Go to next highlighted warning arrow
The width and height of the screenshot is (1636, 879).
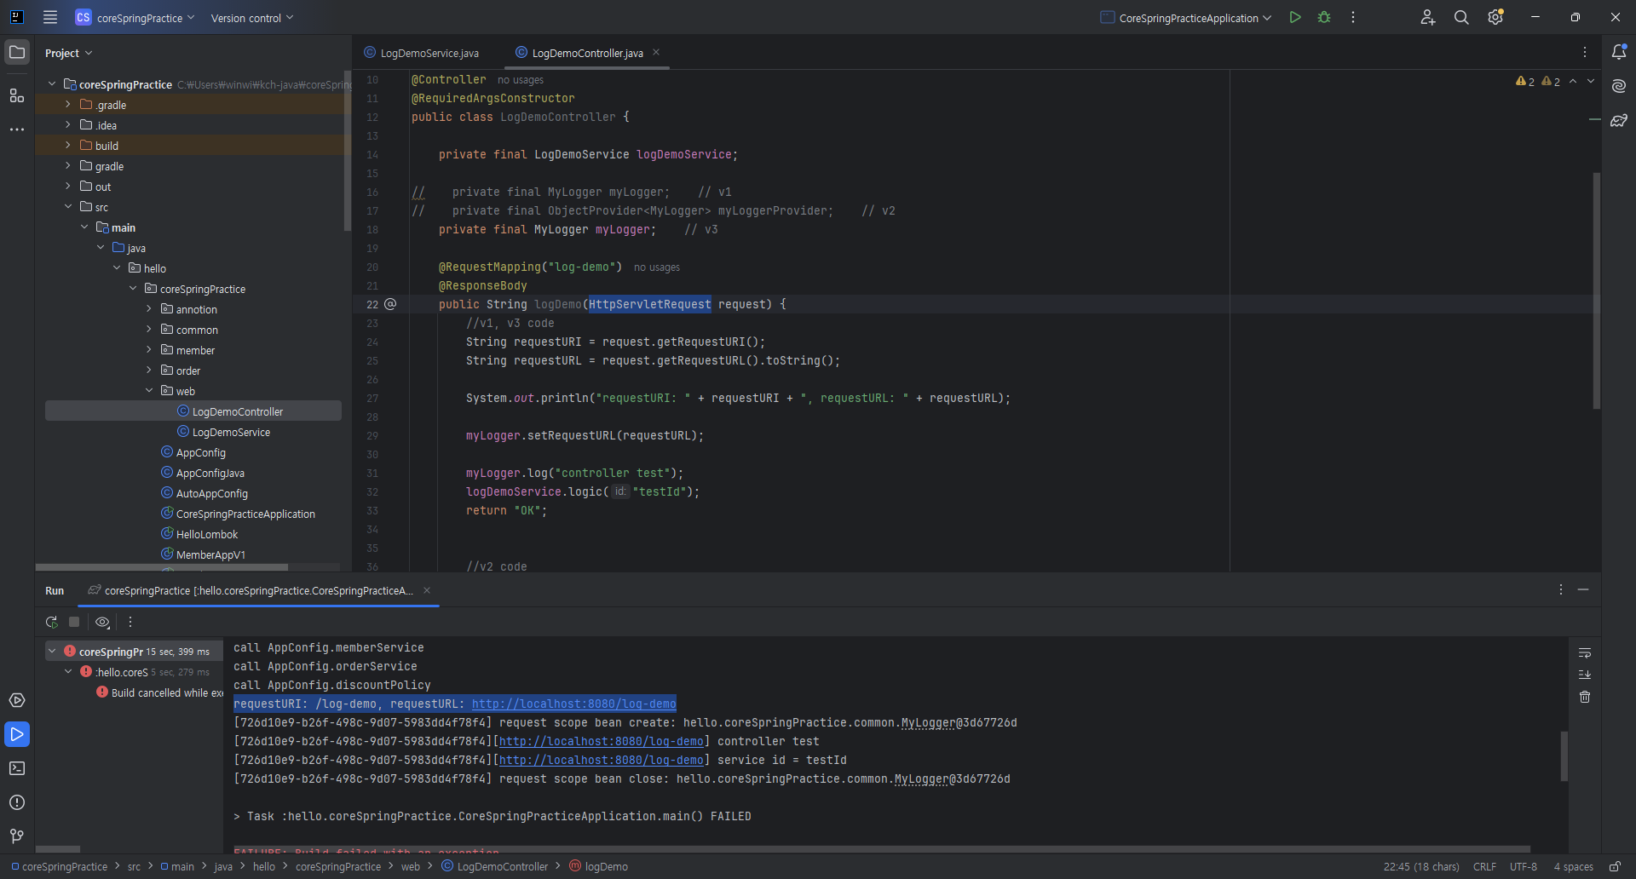(1591, 81)
